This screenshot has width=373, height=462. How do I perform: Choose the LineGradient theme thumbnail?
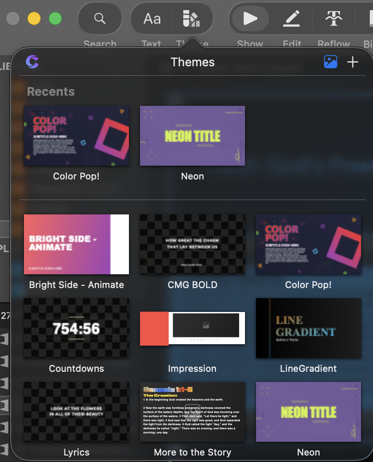tap(309, 328)
